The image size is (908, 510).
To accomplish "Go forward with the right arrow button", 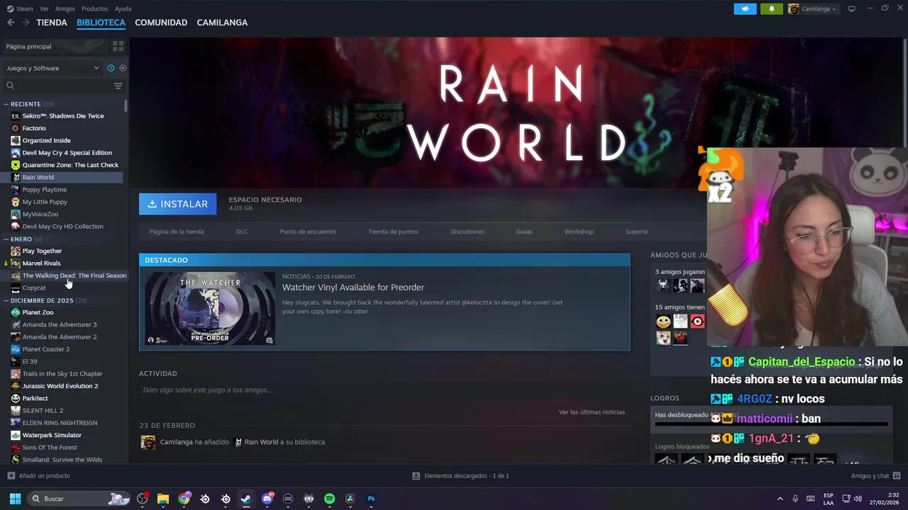I will click(x=26, y=23).
